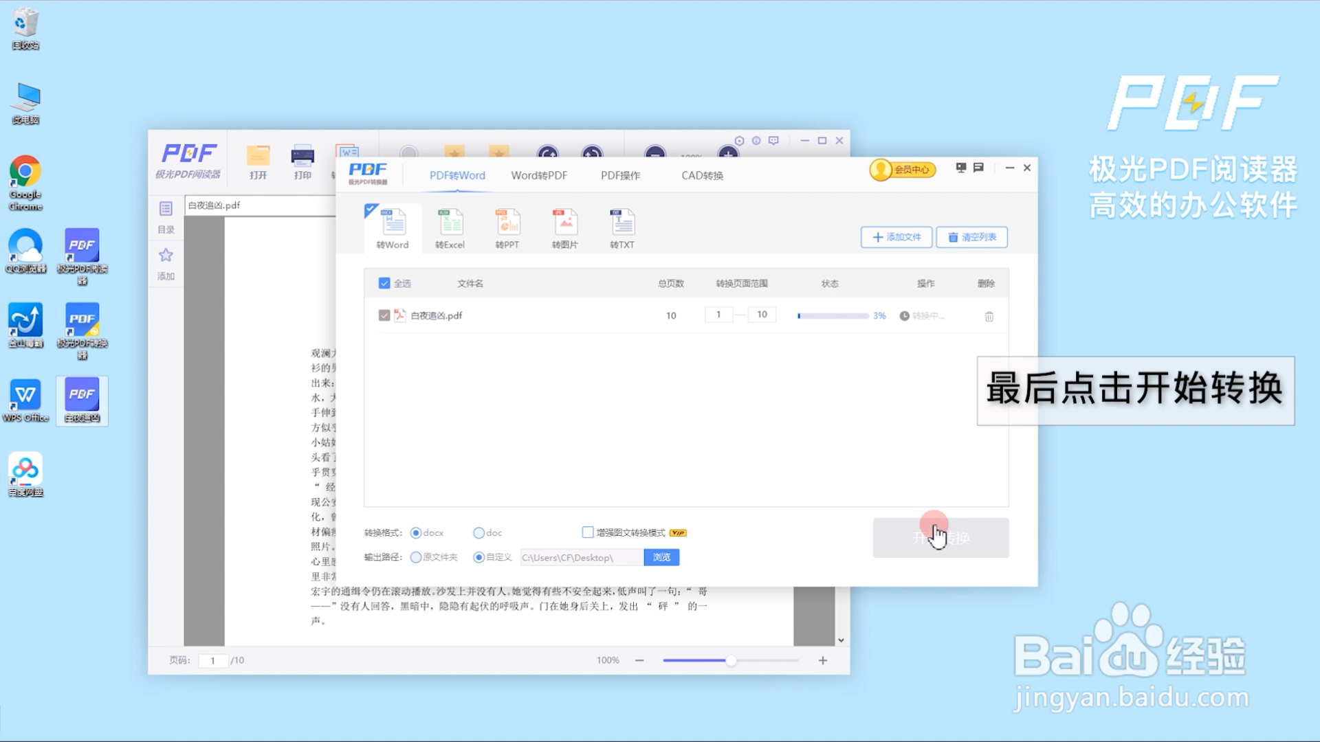Check the 全选 select-all checkbox

point(385,282)
